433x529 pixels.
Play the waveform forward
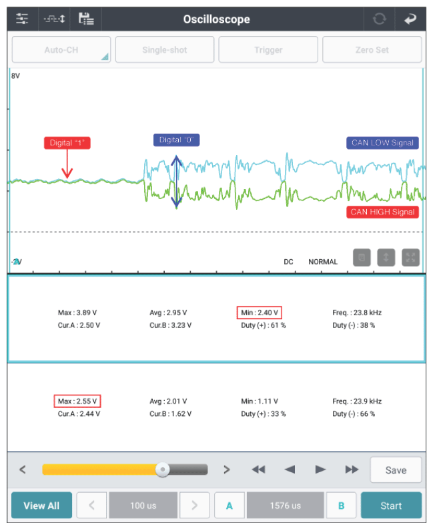click(x=320, y=470)
